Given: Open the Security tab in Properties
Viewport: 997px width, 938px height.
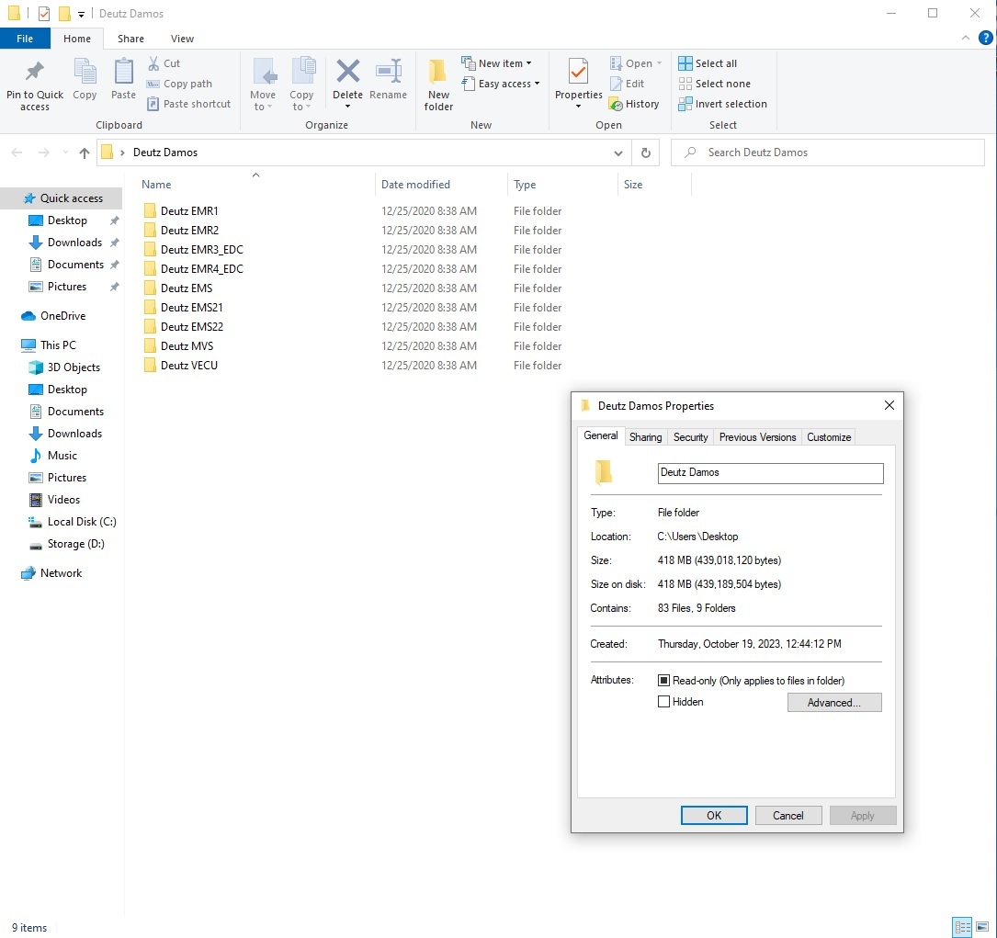Looking at the screenshot, I should click(x=690, y=437).
